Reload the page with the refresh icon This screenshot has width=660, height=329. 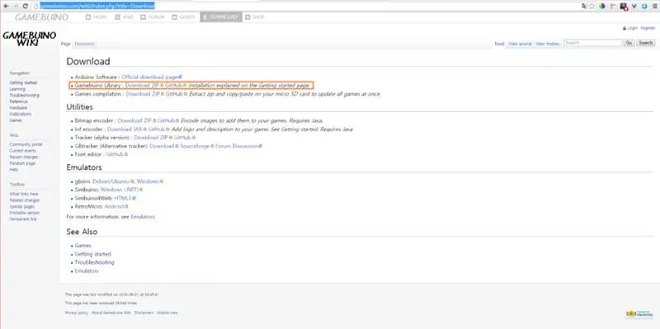(x=25, y=7)
